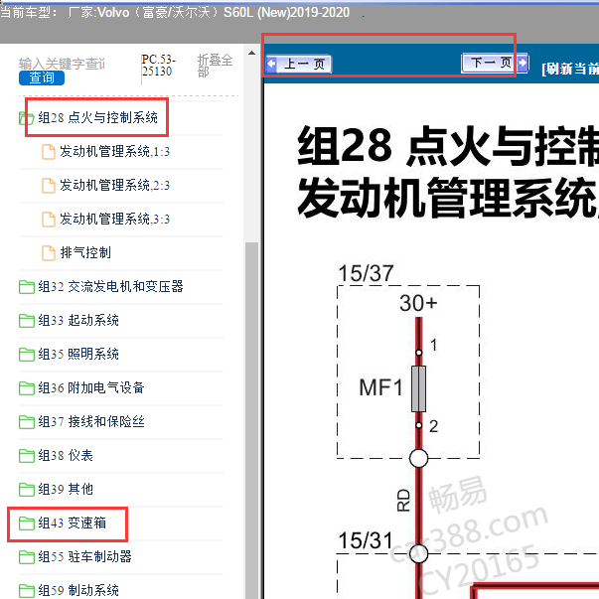Expand 组43 变速箱 folder
This screenshot has width=599, height=599.
(72, 523)
